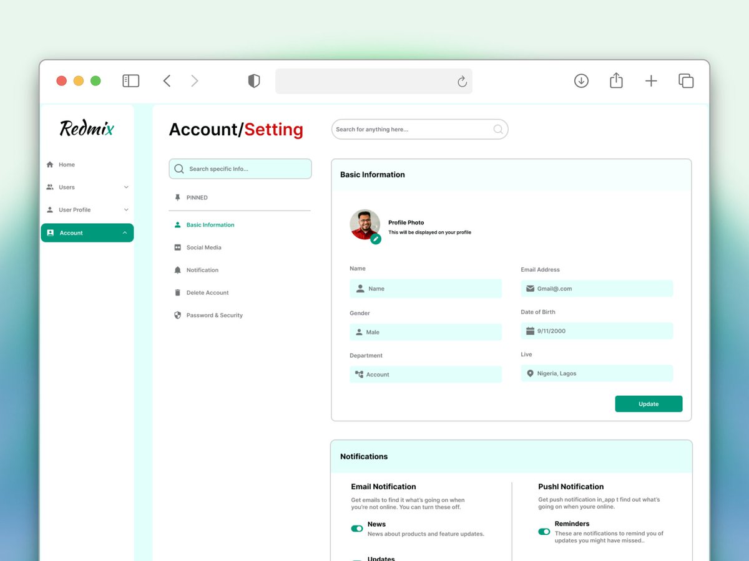Screen dimensions: 749x561
Task: Select Account in the sidebar
Action: (87, 233)
